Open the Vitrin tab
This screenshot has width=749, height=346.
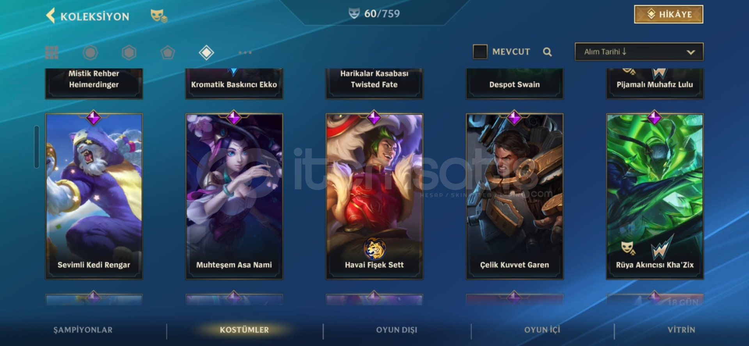tap(681, 330)
